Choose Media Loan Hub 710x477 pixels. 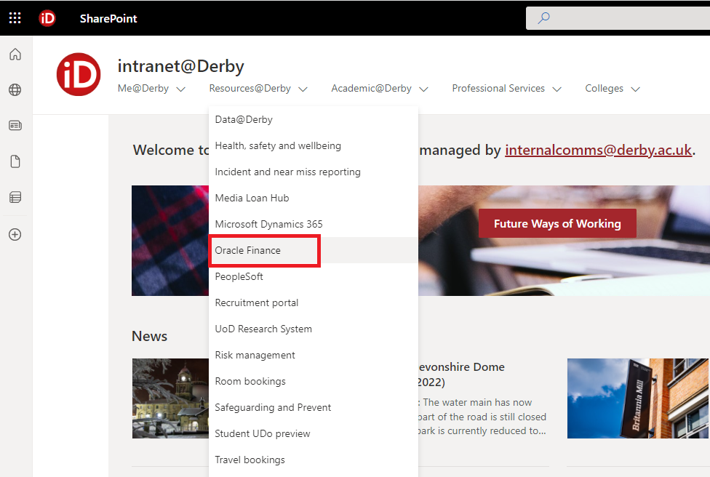(314, 199)
